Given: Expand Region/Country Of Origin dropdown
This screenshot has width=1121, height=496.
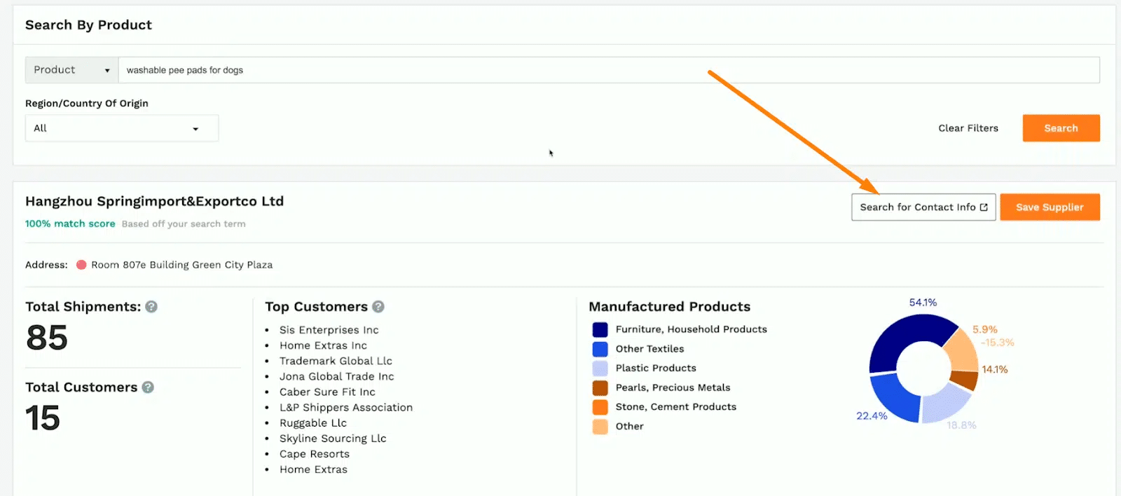Looking at the screenshot, I should (x=121, y=128).
